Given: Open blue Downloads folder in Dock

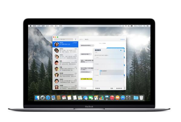Looking at the screenshot, I should pyautogui.click(x=136, y=98).
